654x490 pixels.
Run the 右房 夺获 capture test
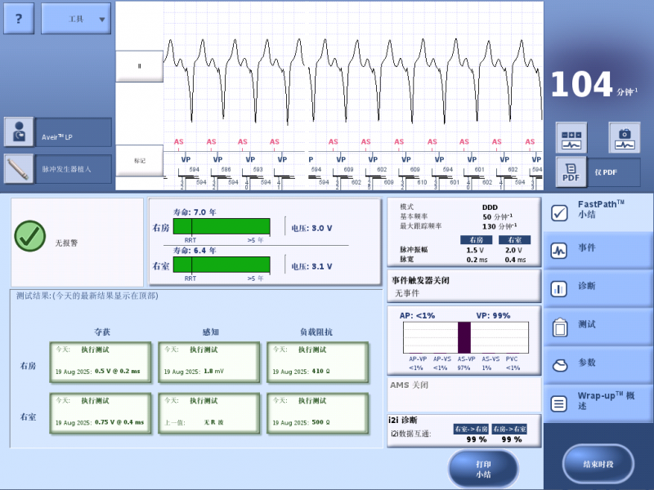[x=101, y=362]
